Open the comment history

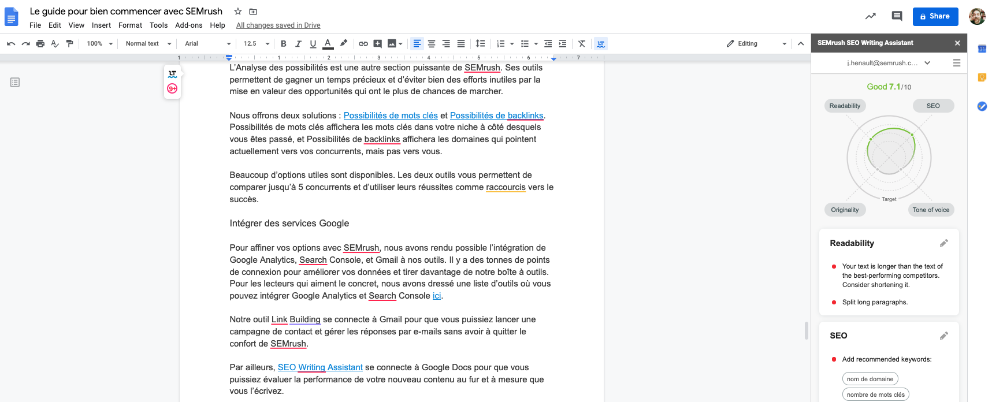pos(897,16)
